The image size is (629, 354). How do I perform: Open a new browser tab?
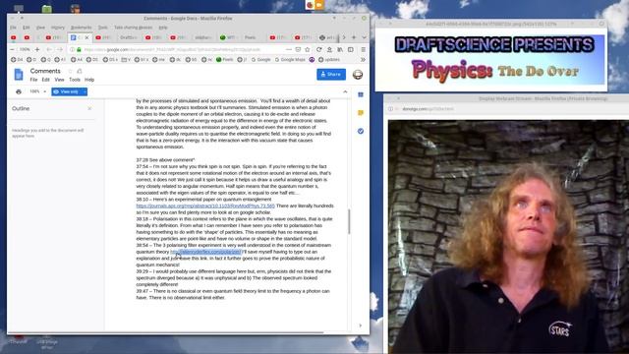354,37
